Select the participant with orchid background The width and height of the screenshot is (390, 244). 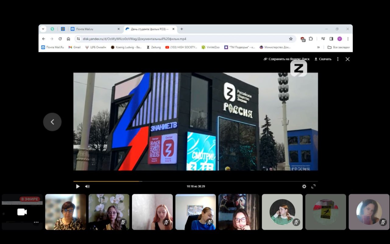tap(109, 212)
